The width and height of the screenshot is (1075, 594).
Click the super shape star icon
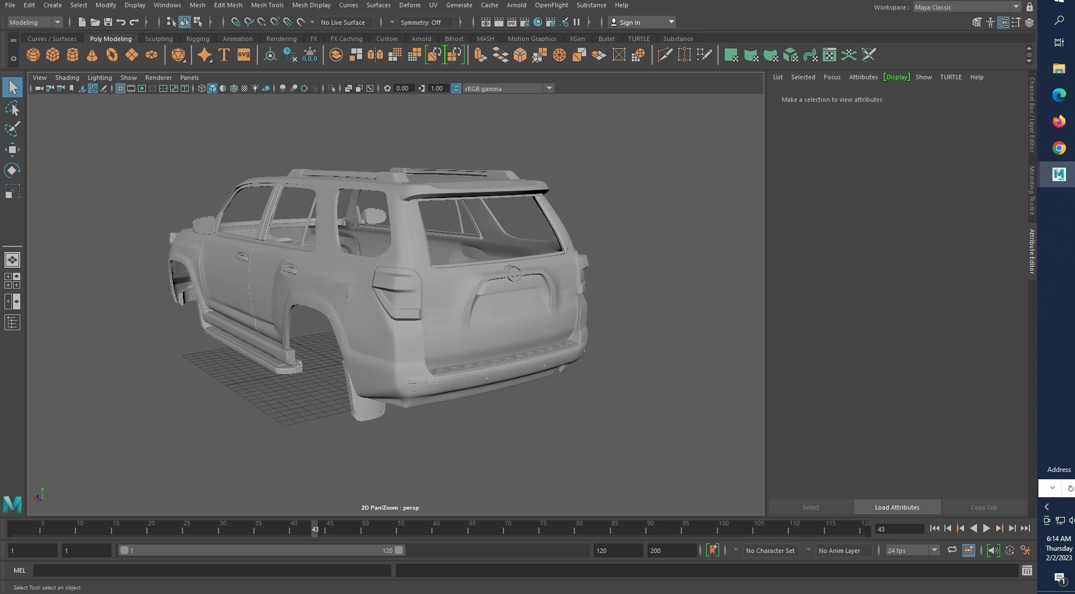point(204,55)
